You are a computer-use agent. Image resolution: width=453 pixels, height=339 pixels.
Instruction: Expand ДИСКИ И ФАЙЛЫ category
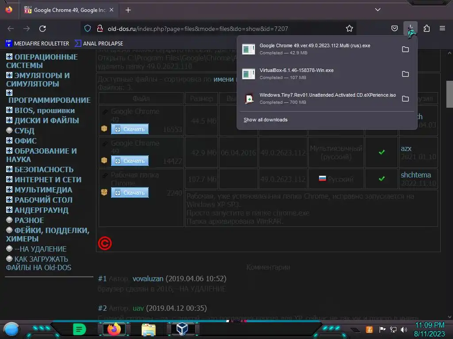(x=9, y=120)
